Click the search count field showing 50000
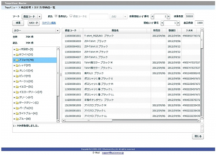 tap(189, 16)
